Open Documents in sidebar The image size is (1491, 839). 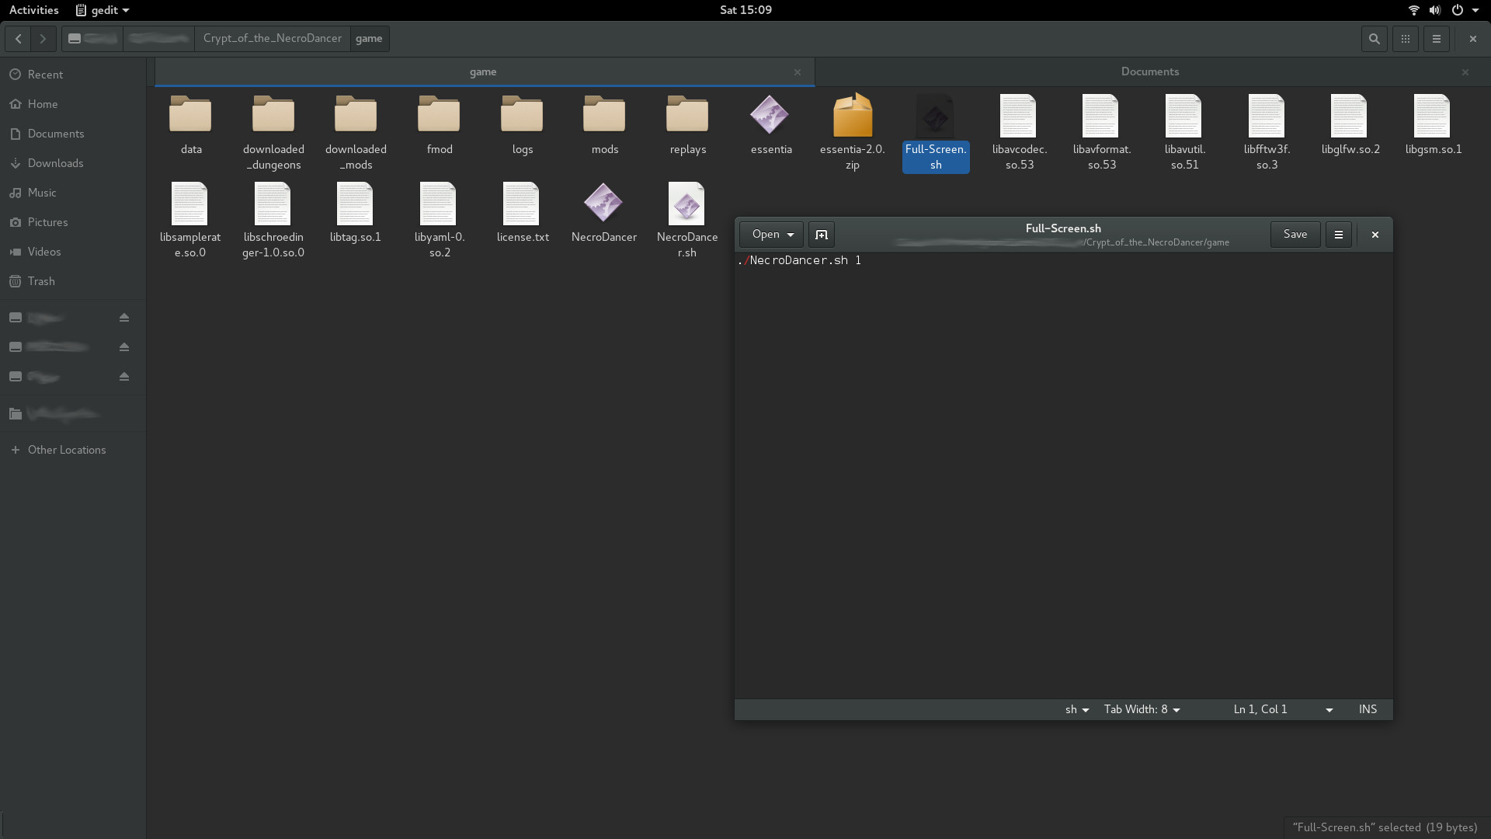click(x=73, y=134)
